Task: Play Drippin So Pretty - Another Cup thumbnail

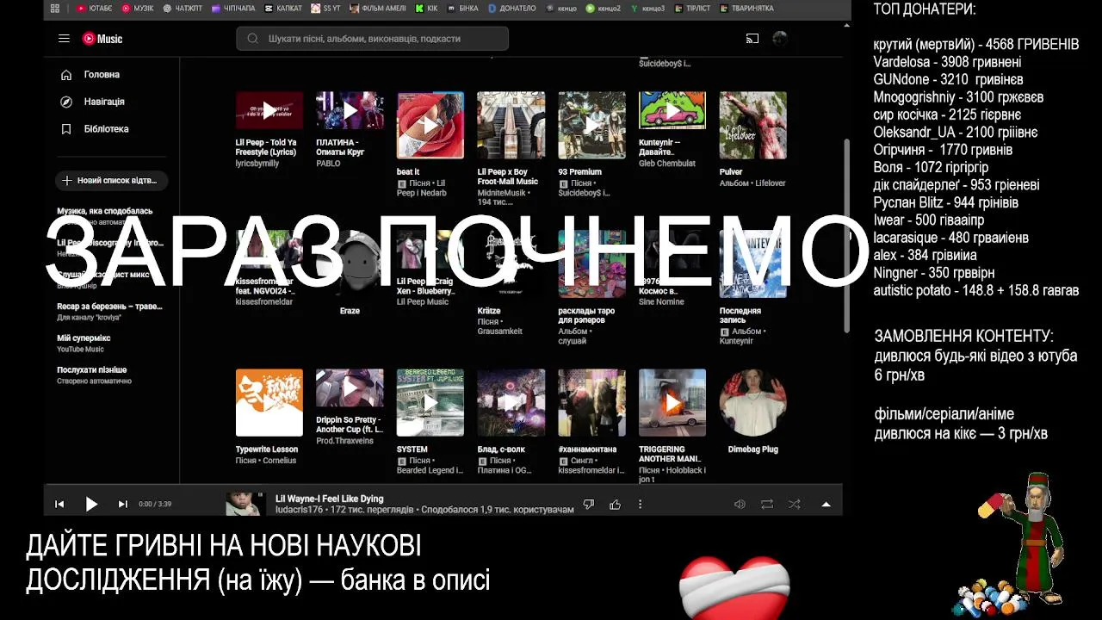Action: pyautogui.click(x=350, y=387)
